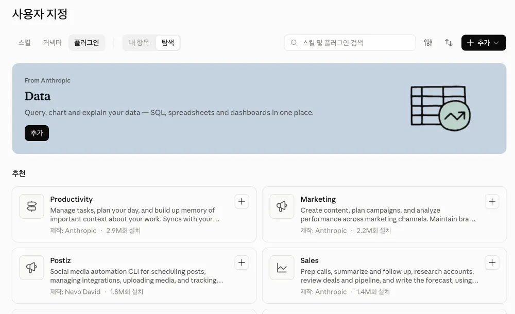Open the Sales plugin title

[310, 260]
